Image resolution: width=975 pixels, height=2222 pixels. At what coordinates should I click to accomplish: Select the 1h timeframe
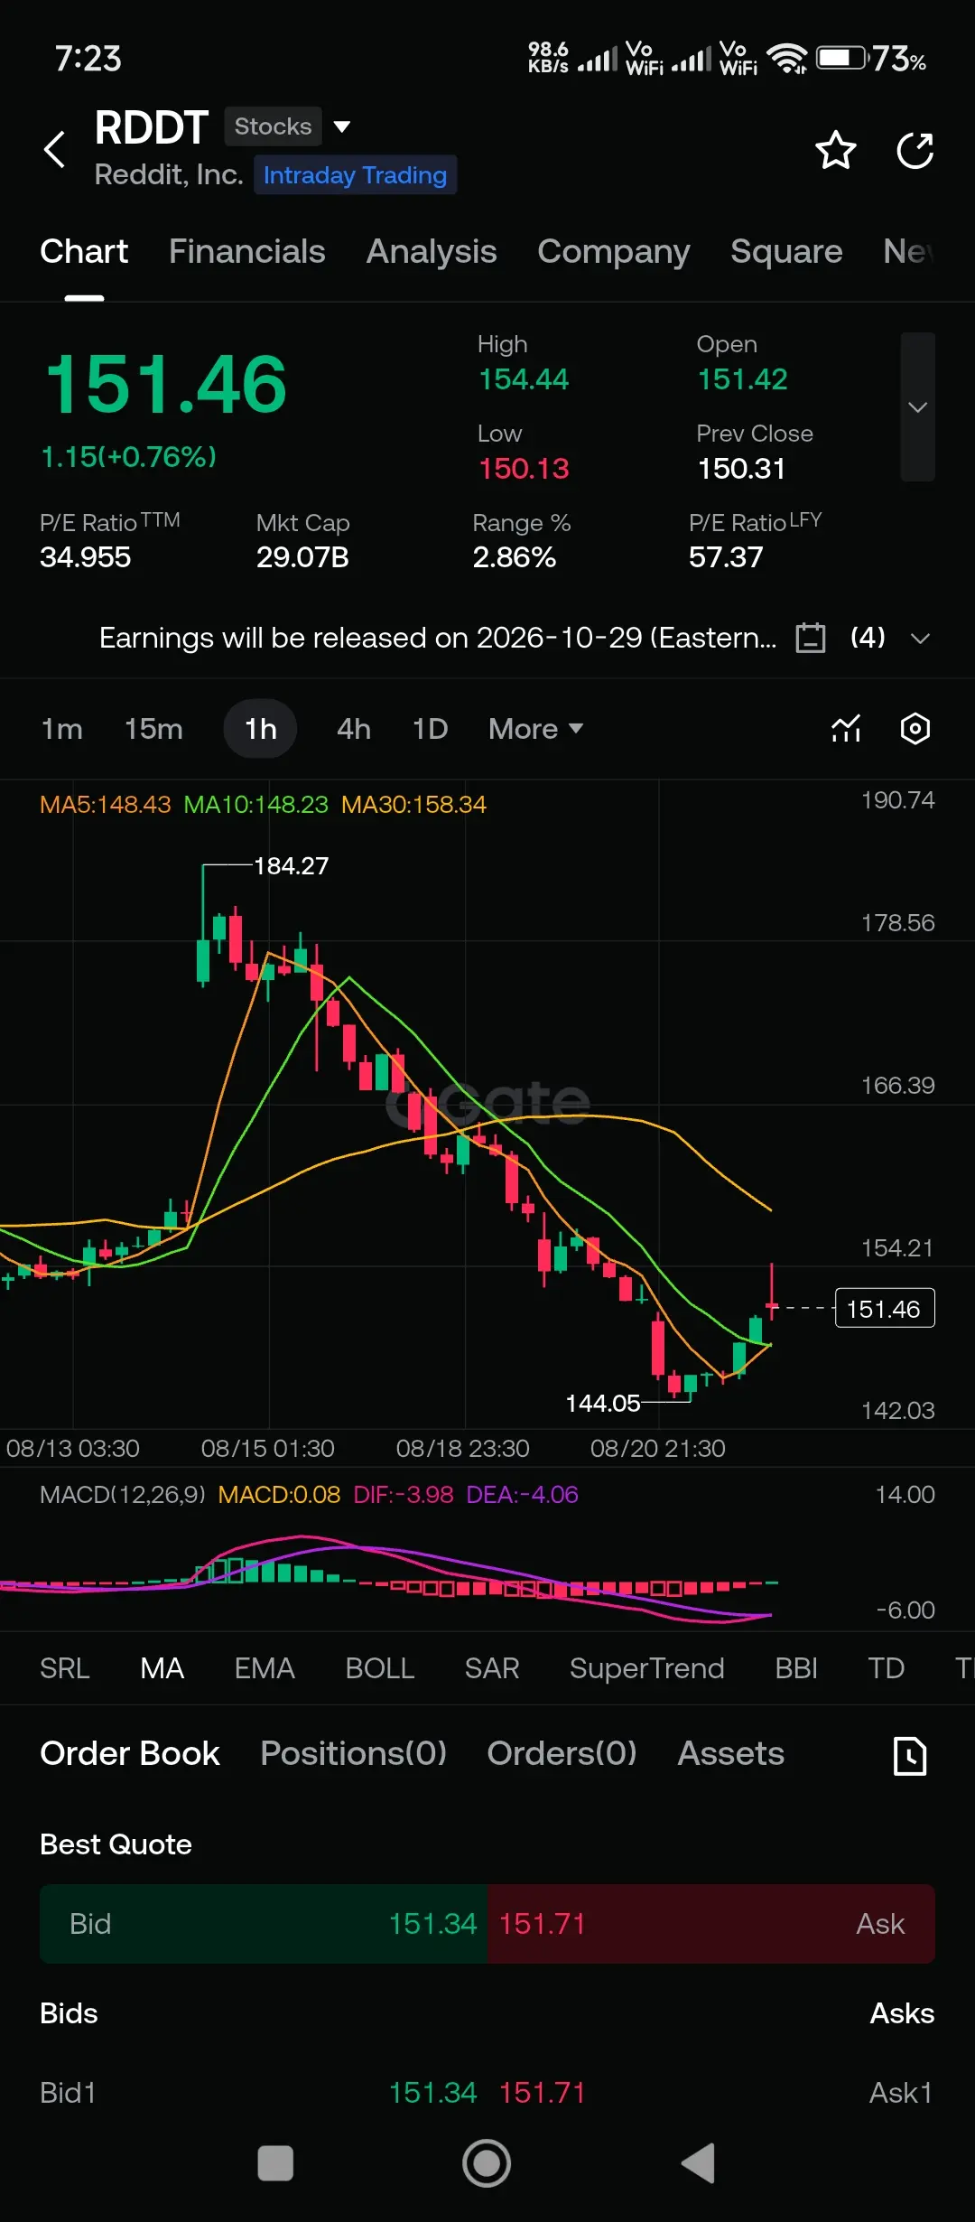(x=260, y=729)
